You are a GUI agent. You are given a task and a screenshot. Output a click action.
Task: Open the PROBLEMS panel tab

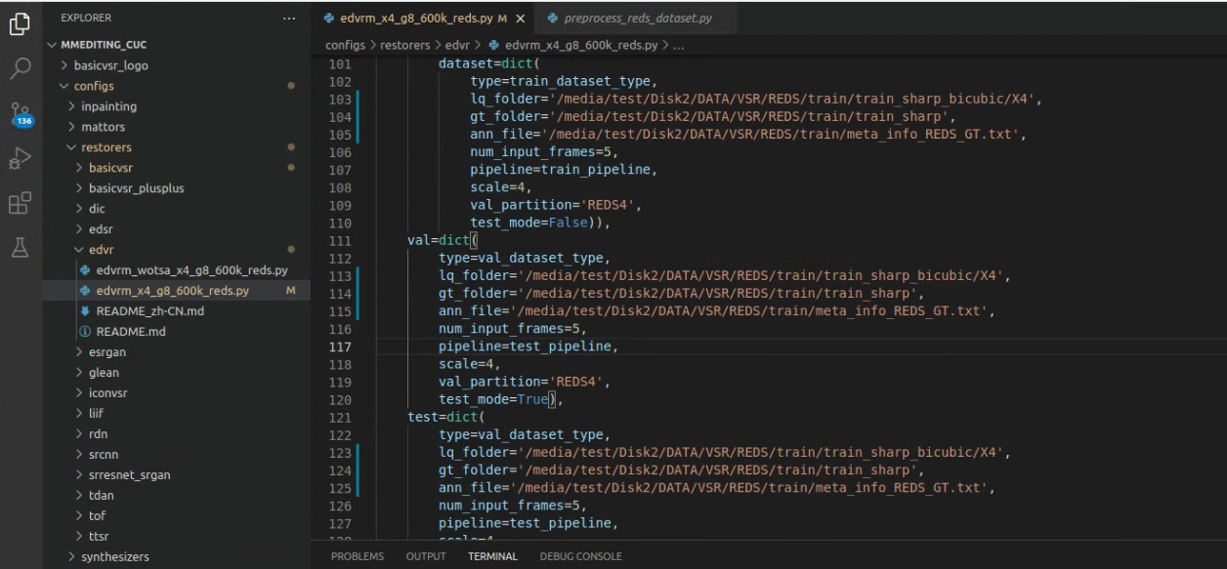click(358, 556)
